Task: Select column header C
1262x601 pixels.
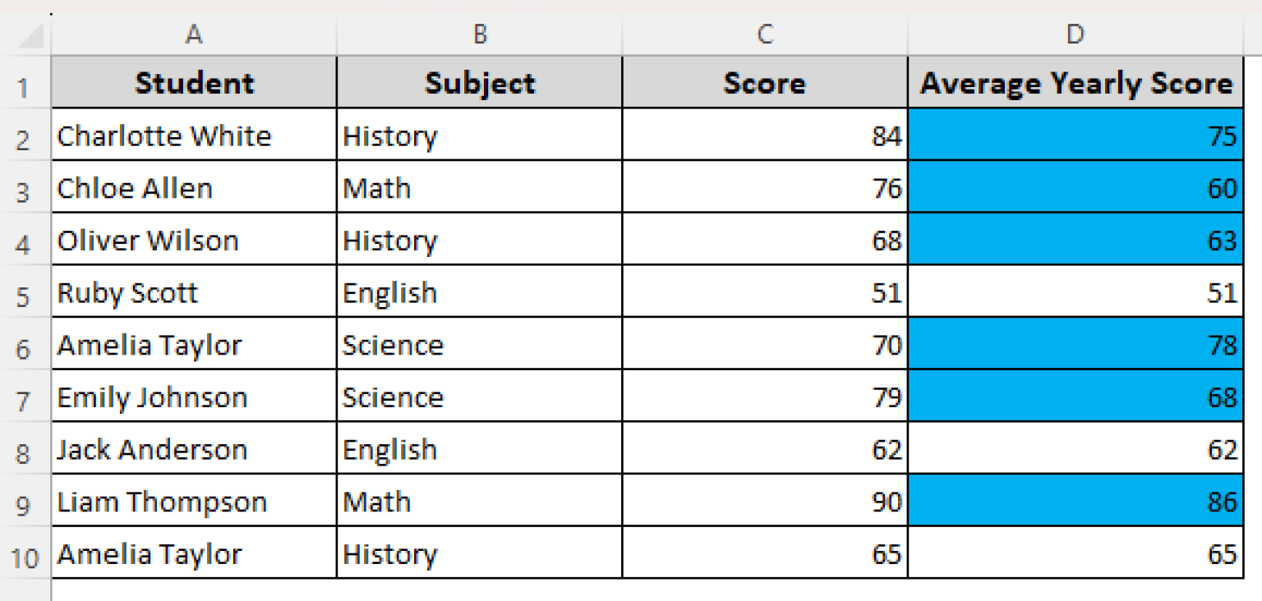Action: tap(764, 34)
